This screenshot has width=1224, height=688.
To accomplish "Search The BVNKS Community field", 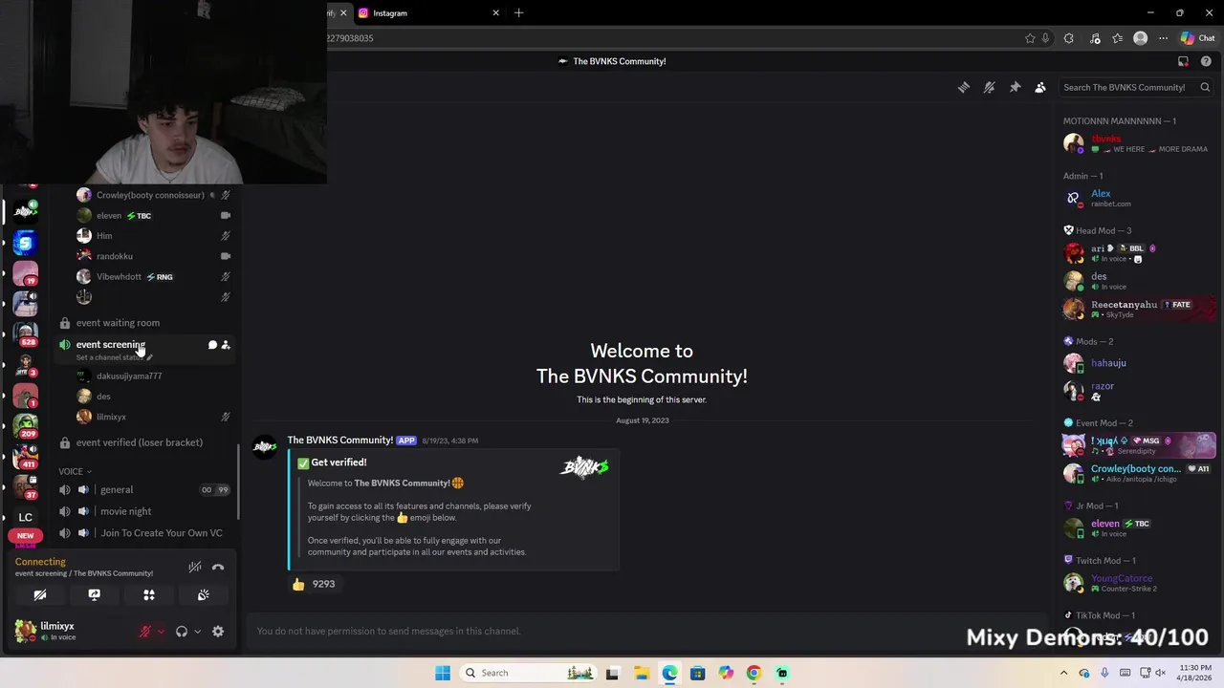I will tap(1136, 87).
